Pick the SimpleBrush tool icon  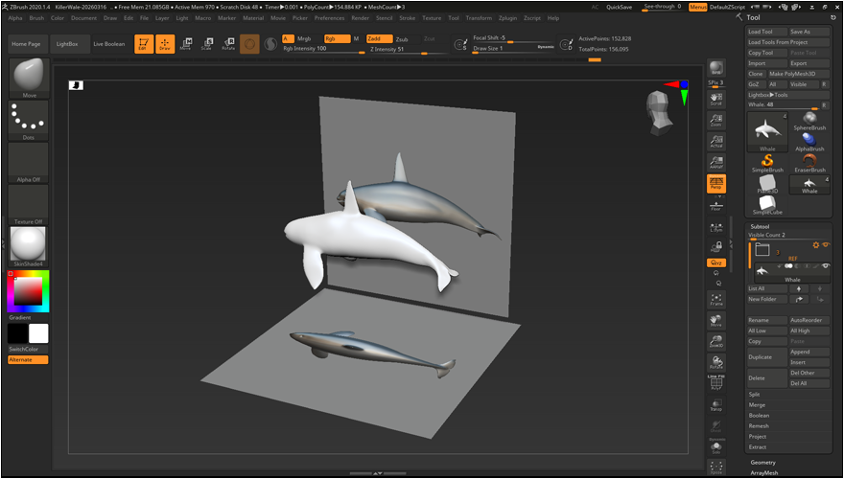(766, 162)
